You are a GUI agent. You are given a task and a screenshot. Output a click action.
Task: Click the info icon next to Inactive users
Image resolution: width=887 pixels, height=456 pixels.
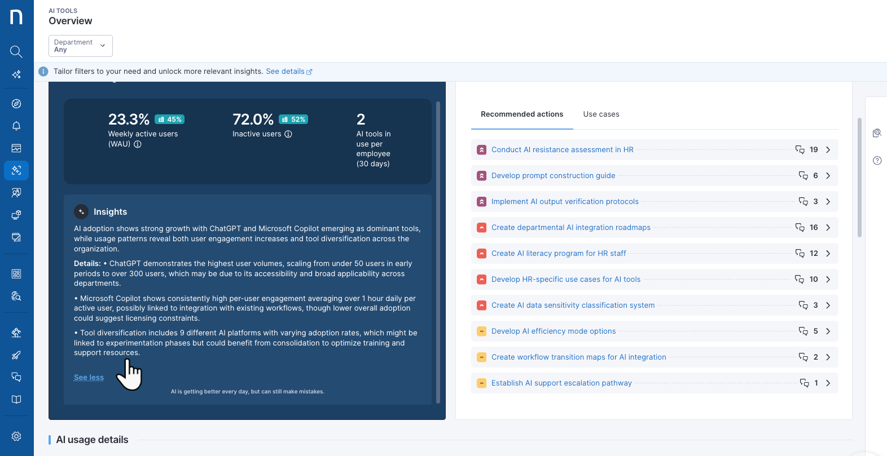[288, 134]
